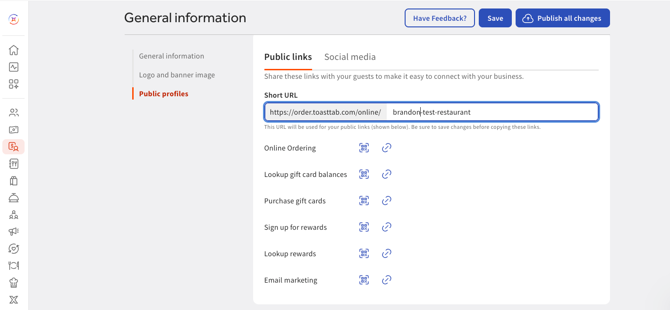Click the Sign up for rewards label
This screenshot has height=310, width=670.
(x=296, y=227)
